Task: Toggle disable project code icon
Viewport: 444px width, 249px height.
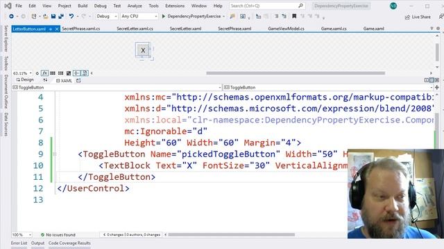Action: tap(85, 73)
